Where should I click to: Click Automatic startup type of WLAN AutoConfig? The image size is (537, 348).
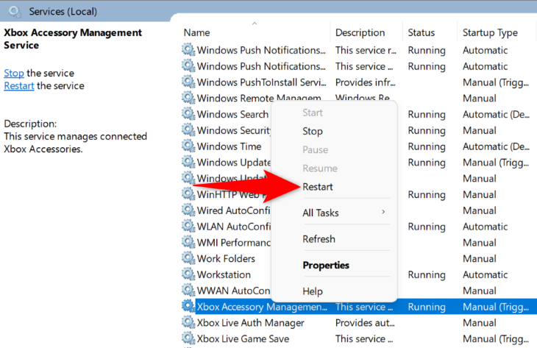(485, 227)
